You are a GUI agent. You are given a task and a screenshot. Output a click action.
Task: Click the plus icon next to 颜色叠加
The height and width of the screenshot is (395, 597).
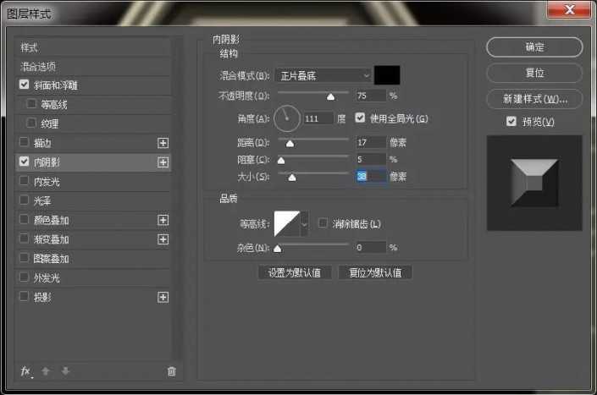click(x=163, y=220)
